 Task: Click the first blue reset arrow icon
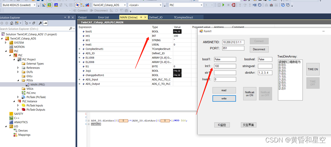point(283,5)
